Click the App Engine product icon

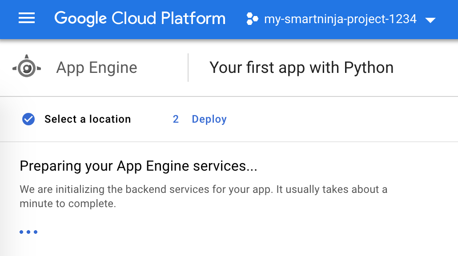click(27, 66)
